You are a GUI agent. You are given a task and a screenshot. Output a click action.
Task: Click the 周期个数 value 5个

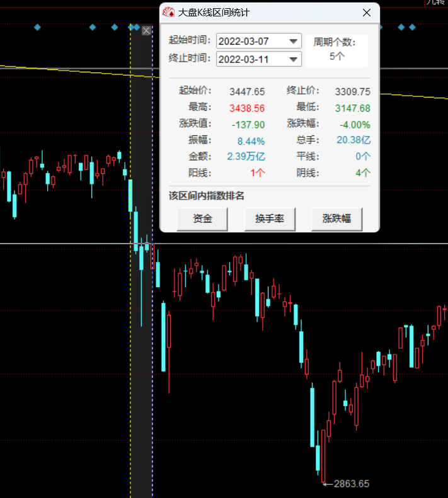(x=337, y=57)
